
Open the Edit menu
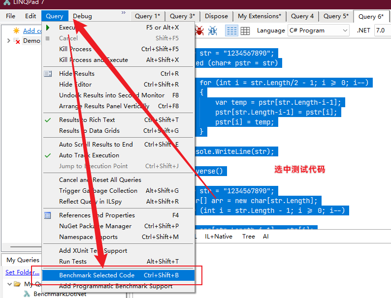pyautogui.click(x=31, y=16)
